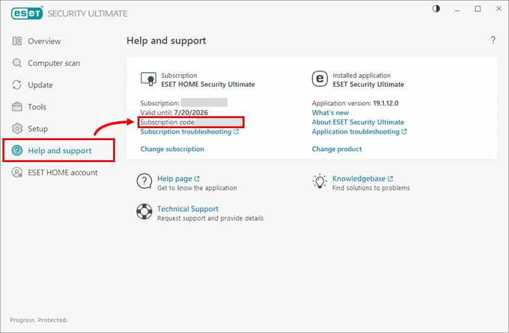Click 'Get to know the application' text
509x333 pixels.
(197, 188)
